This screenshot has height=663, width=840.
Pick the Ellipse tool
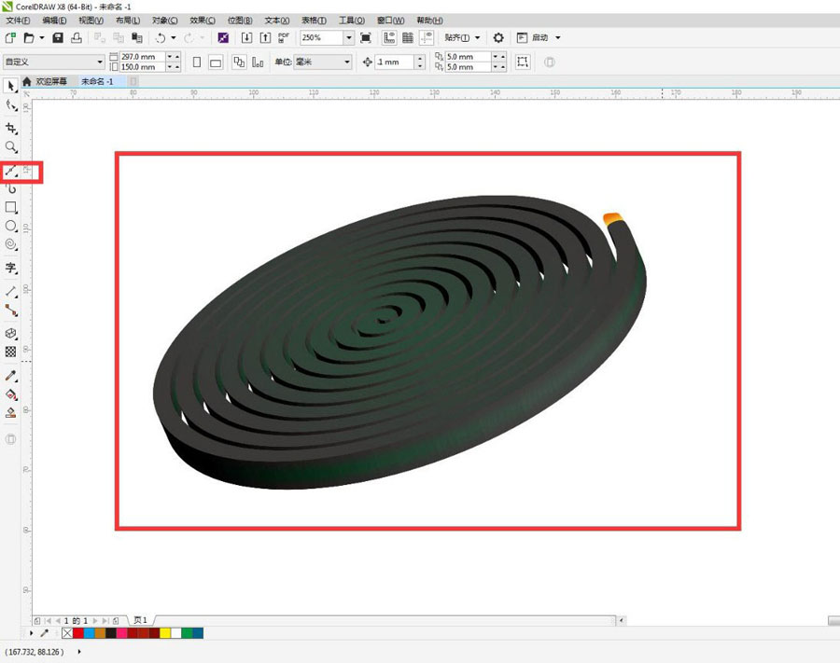11,226
